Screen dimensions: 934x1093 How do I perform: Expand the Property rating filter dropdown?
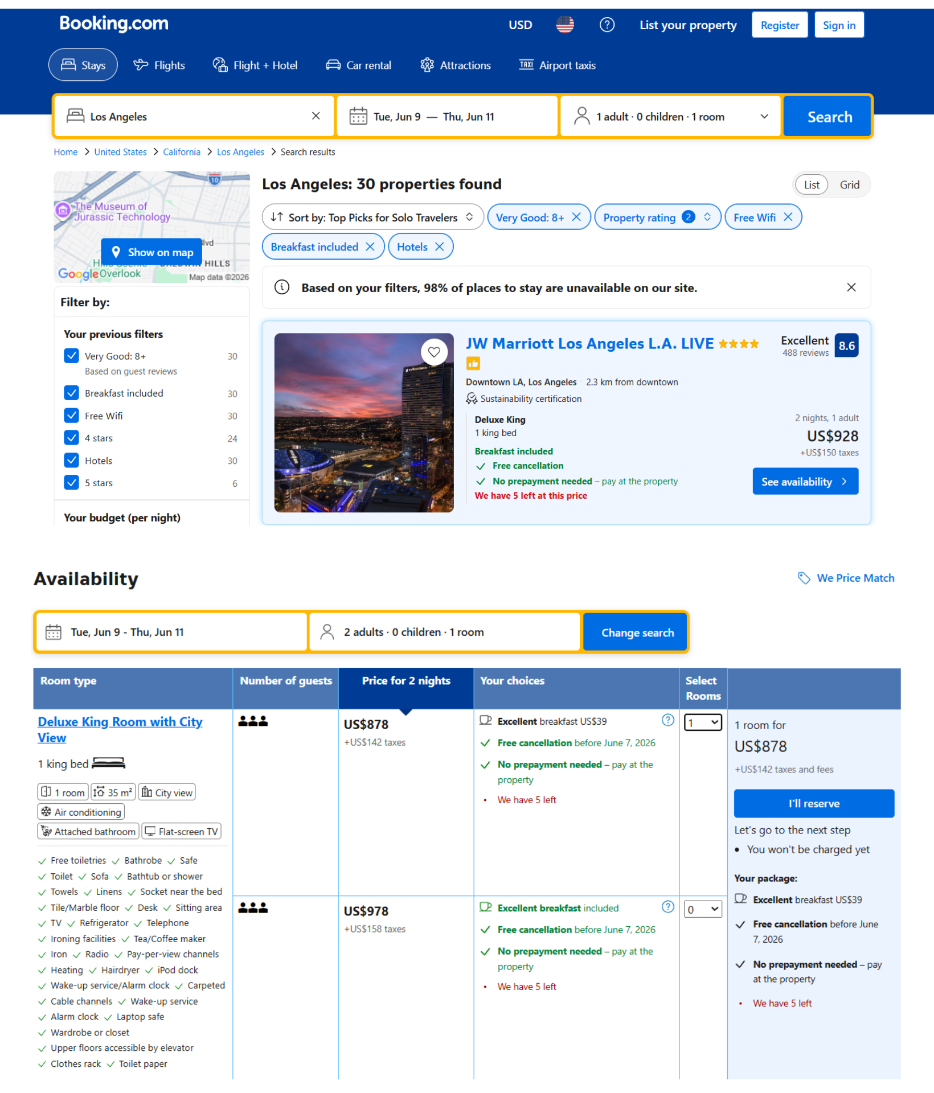658,217
